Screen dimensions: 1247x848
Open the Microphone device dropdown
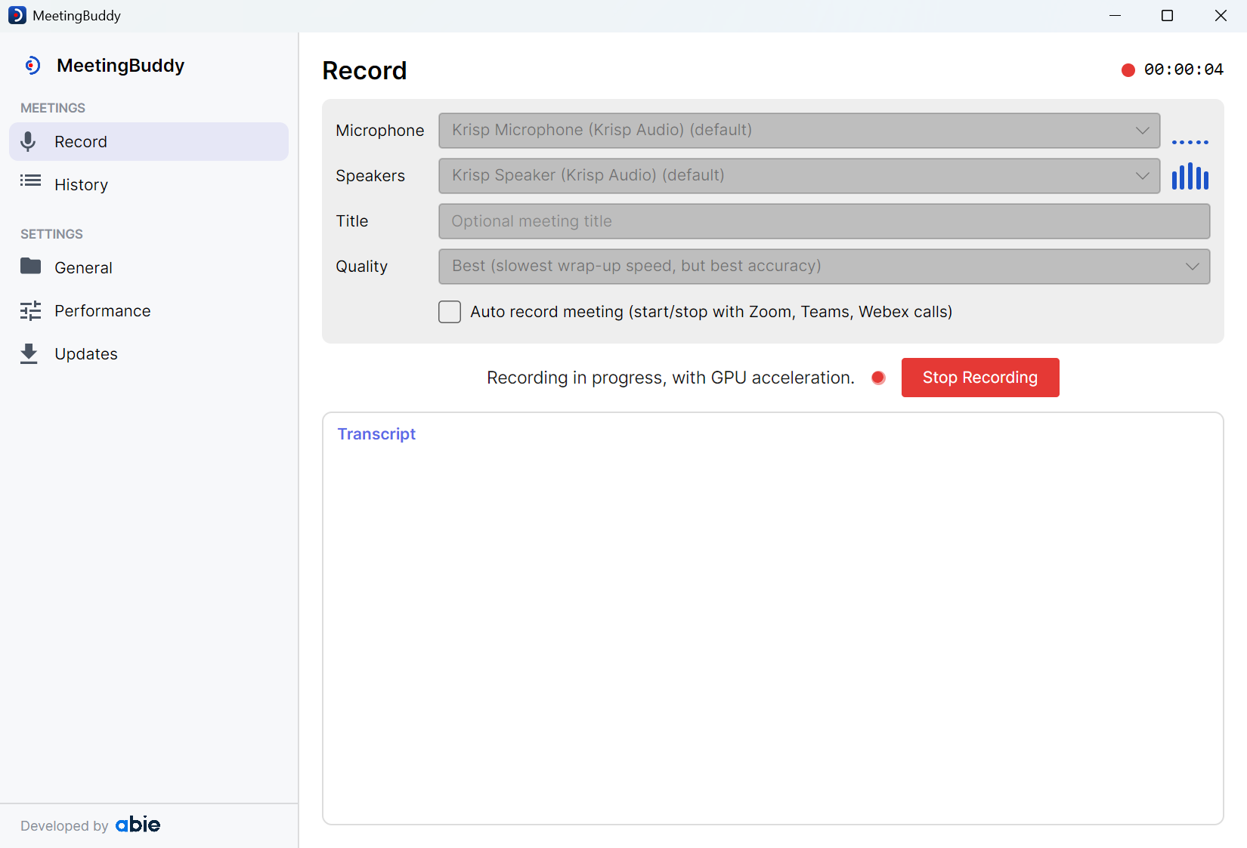click(x=799, y=131)
